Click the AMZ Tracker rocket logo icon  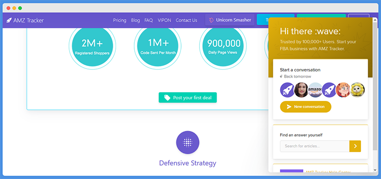tap(9, 20)
